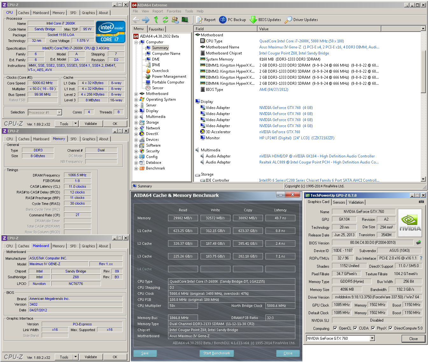Click scroll-down arrow of AIDA64 list
This screenshot has height=363, width=430.
point(423,179)
